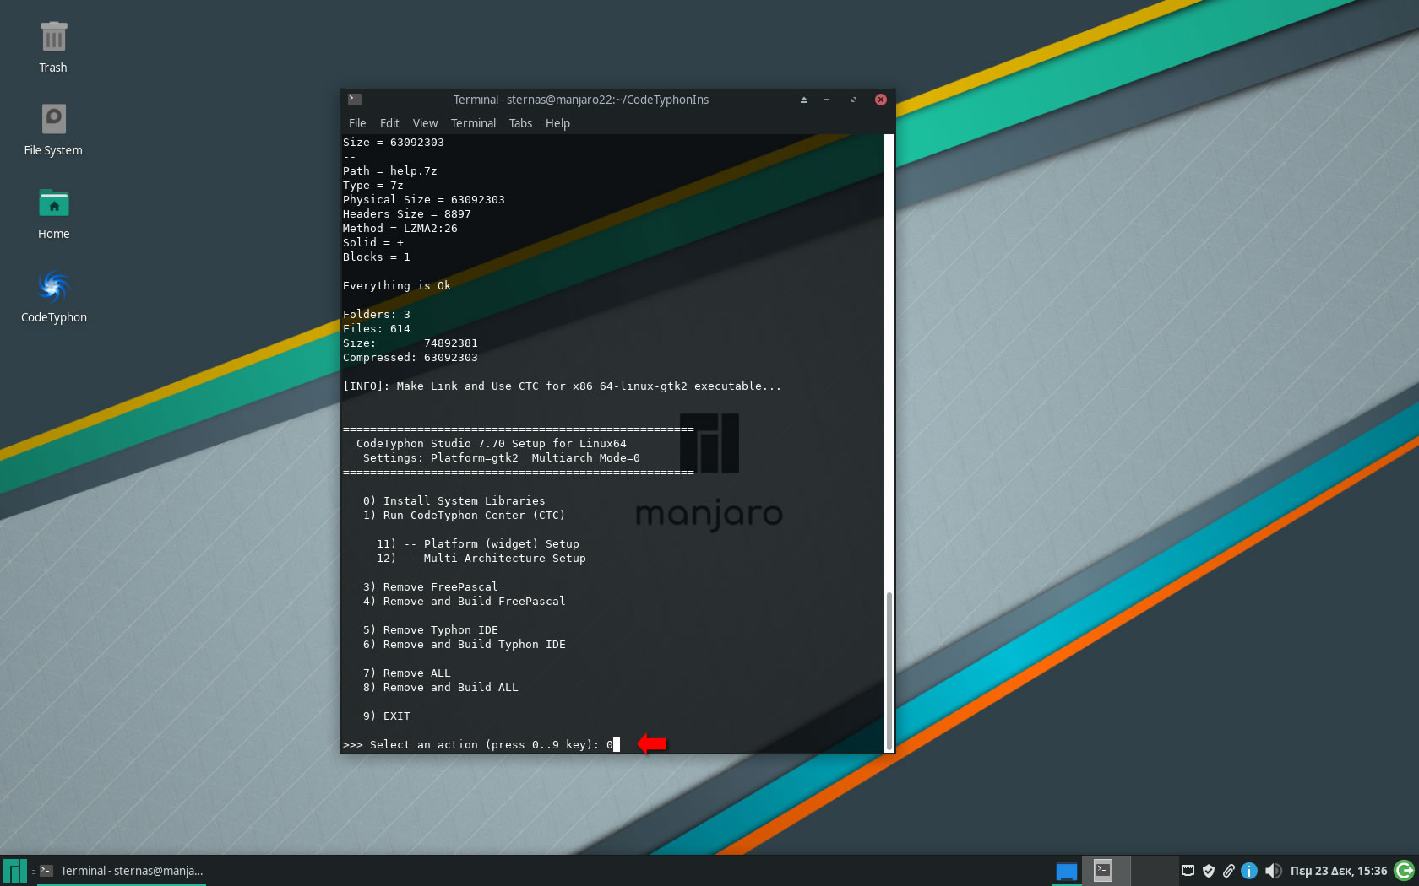The image size is (1419, 886).
Task: Open the clipboard paperclip tray icon
Action: (x=1229, y=871)
